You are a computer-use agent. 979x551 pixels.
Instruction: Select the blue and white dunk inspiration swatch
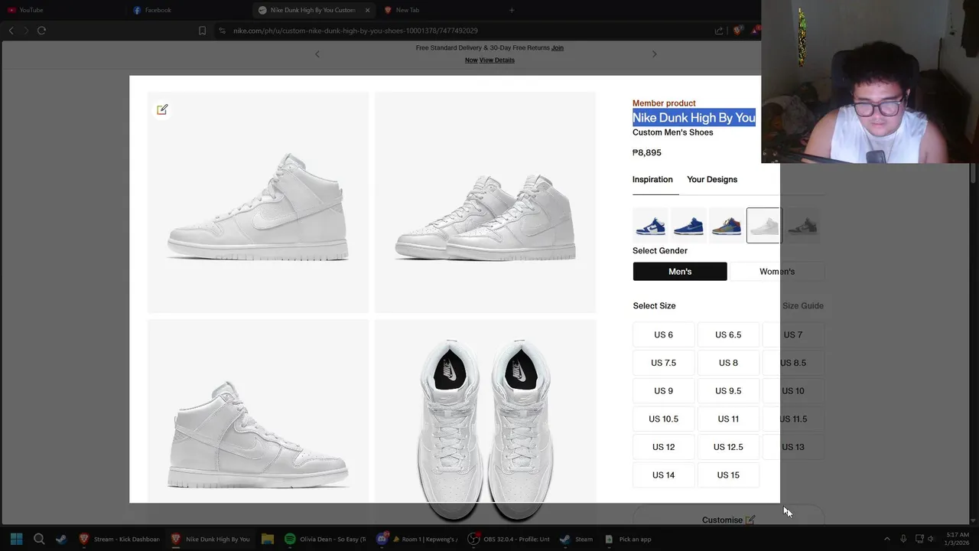(x=650, y=226)
